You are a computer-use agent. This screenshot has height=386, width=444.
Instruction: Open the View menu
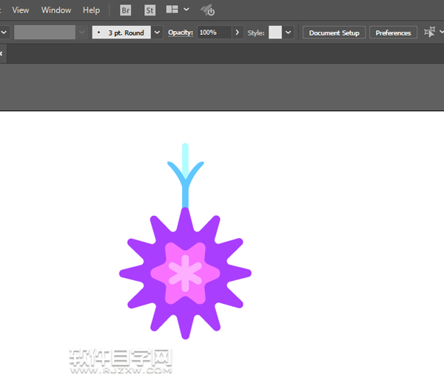pos(21,10)
